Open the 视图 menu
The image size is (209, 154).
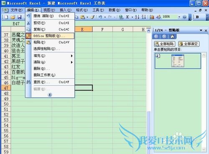tap(49, 10)
